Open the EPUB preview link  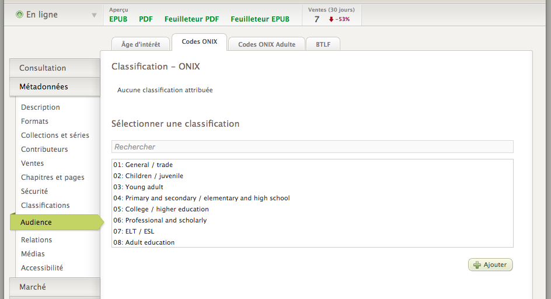(118, 19)
